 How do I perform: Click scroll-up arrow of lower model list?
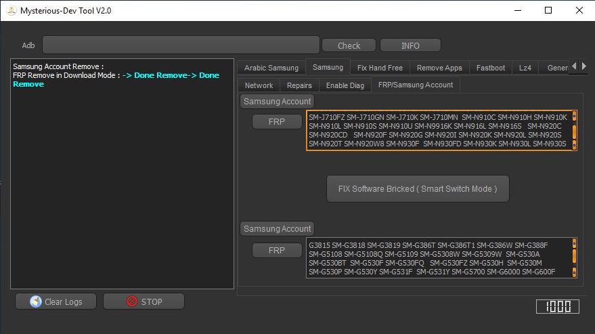[x=574, y=243]
